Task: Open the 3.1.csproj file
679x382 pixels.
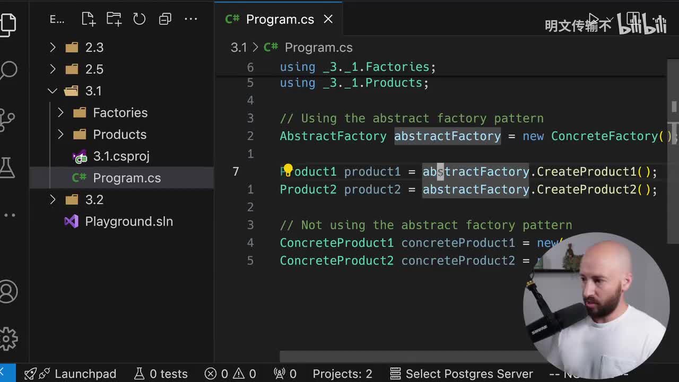Action: coord(122,156)
